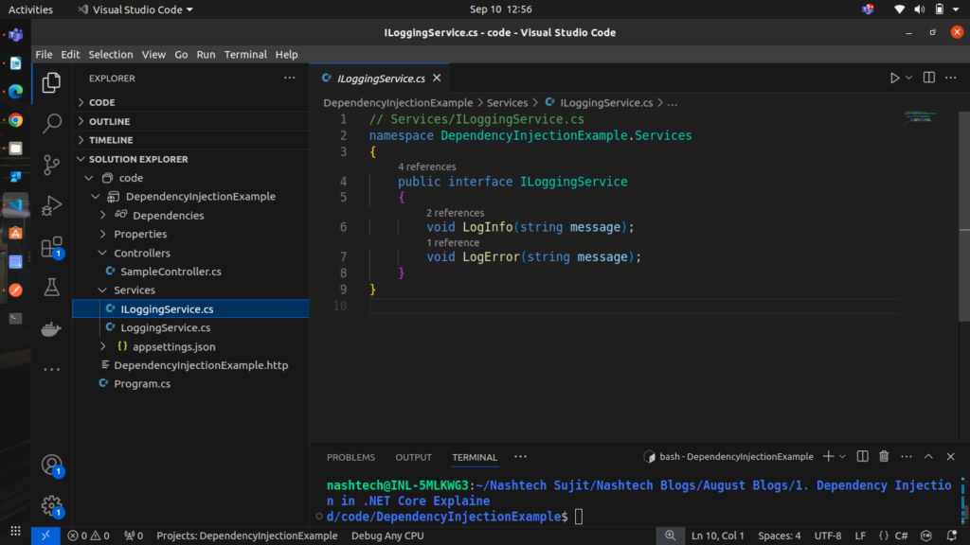This screenshot has height=545, width=970.
Task: Open the Docker view in activity bar
Action: [52, 329]
